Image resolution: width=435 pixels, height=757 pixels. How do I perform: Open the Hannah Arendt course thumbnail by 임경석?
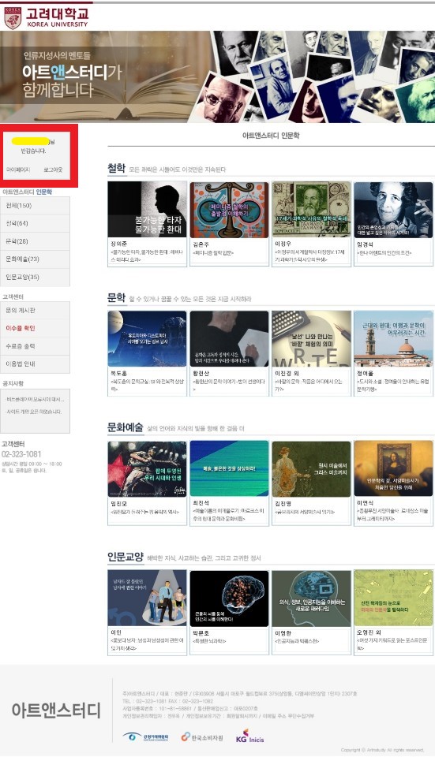pyautogui.click(x=393, y=210)
